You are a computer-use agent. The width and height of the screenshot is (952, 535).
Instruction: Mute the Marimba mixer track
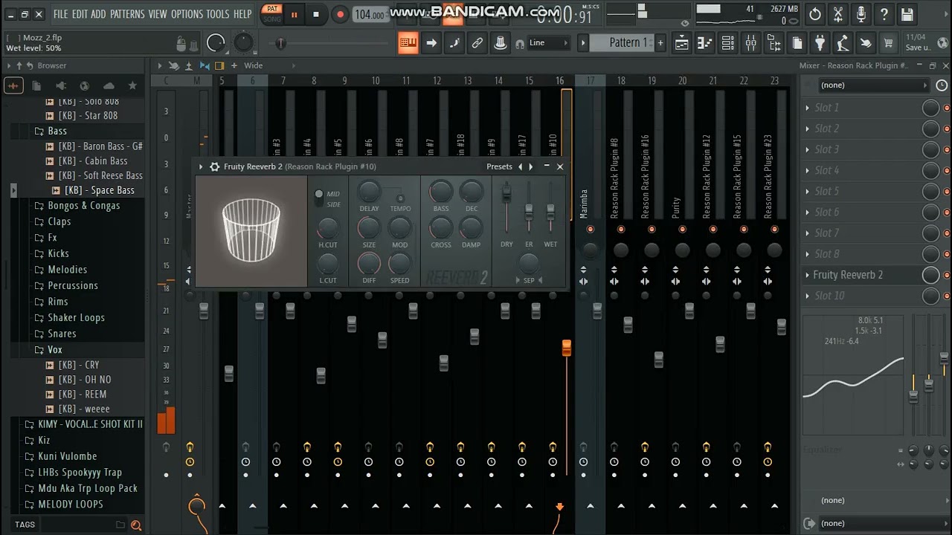[x=590, y=230]
